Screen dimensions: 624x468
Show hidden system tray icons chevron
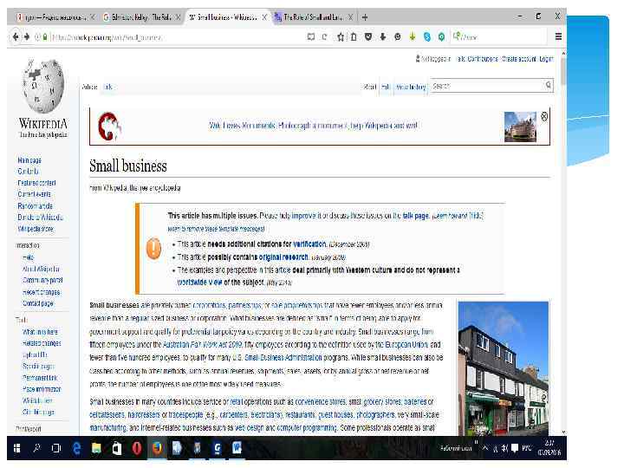coord(484,448)
